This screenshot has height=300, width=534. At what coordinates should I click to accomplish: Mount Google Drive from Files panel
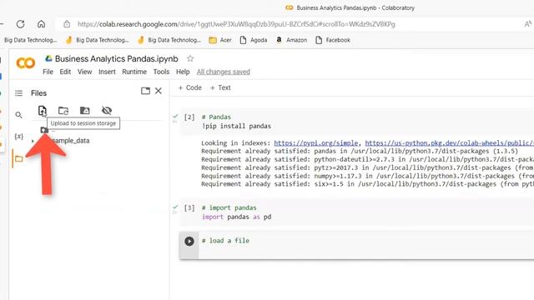click(85, 110)
